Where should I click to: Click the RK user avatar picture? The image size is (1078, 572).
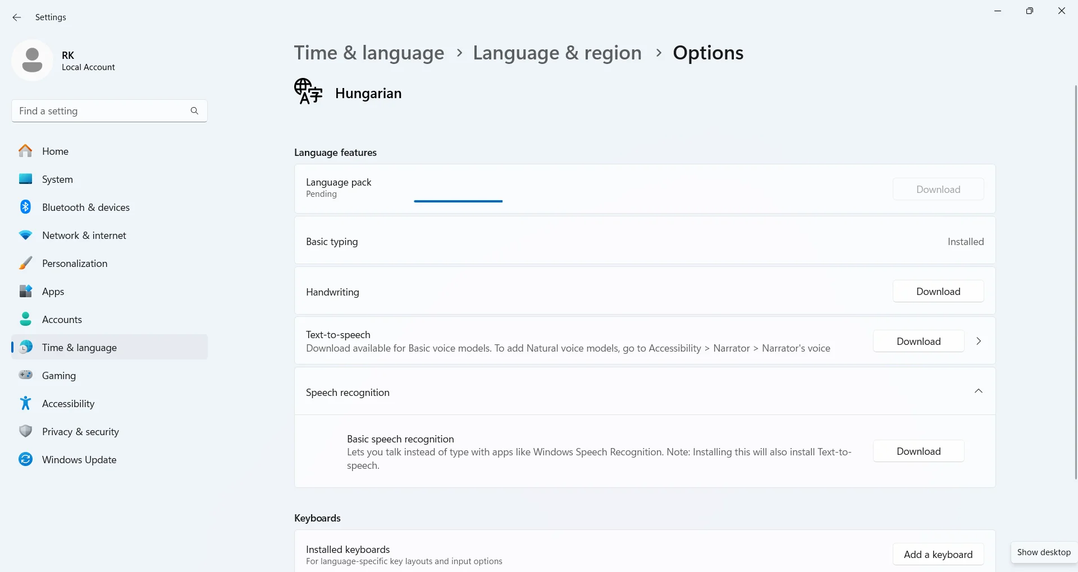pos(32,60)
